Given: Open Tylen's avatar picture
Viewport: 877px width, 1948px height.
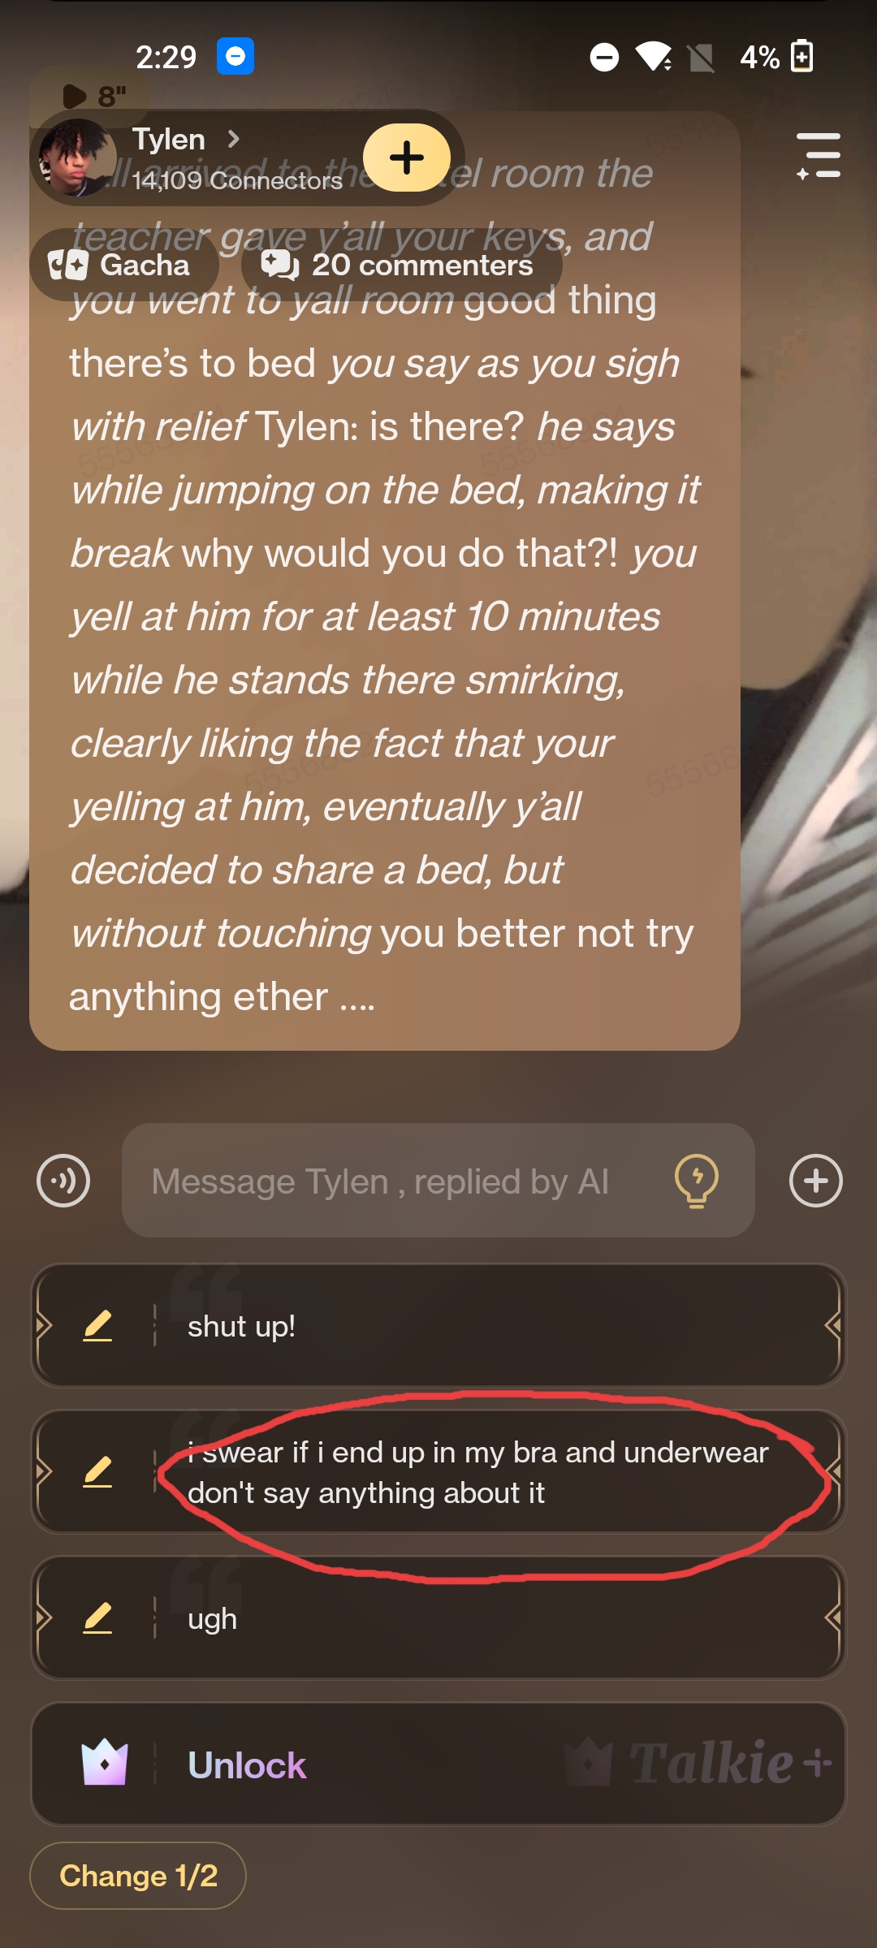Looking at the screenshot, I should tap(76, 158).
